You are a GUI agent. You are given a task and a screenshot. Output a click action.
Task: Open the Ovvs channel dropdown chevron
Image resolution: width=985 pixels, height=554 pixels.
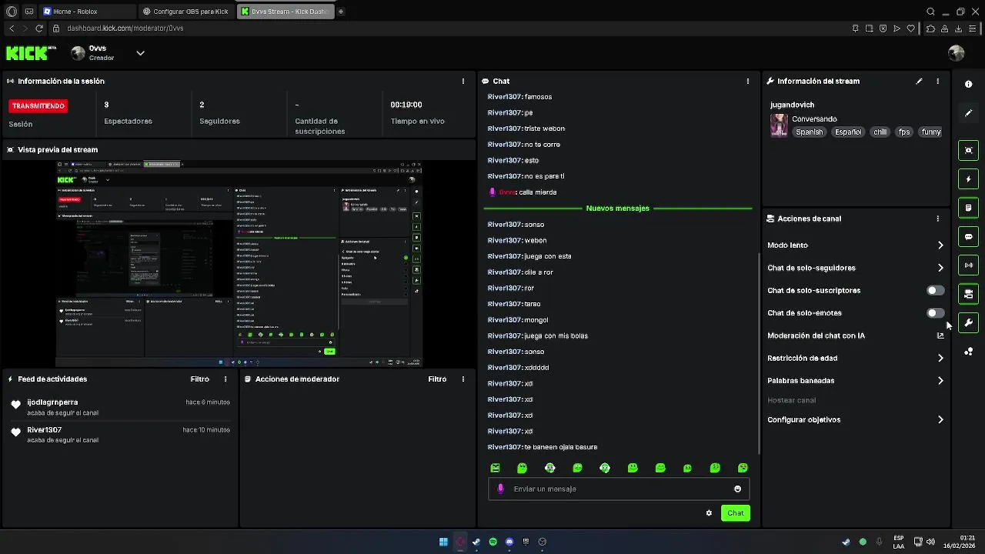point(140,53)
